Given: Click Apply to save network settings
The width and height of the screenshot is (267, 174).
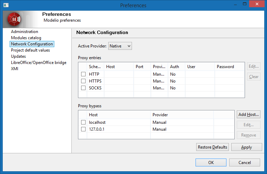Looking at the screenshot, I should (x=246, y=147).
